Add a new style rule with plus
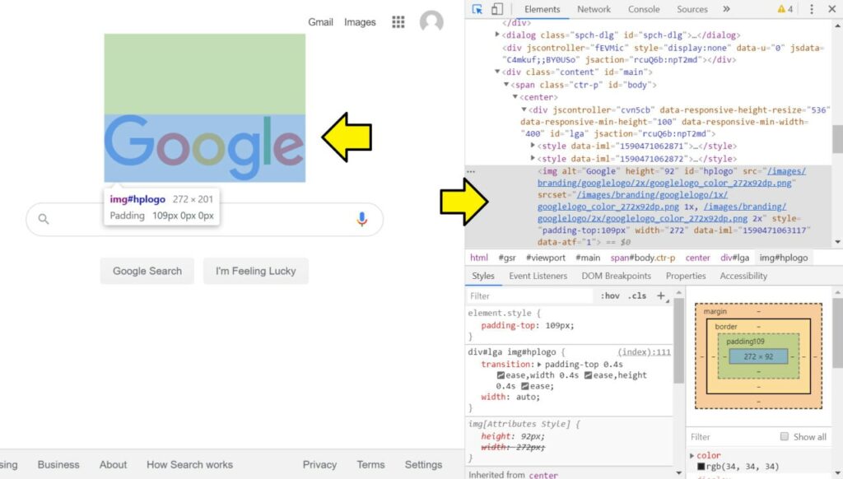This screenshot has width=843, height=479. tap(660, 296)
